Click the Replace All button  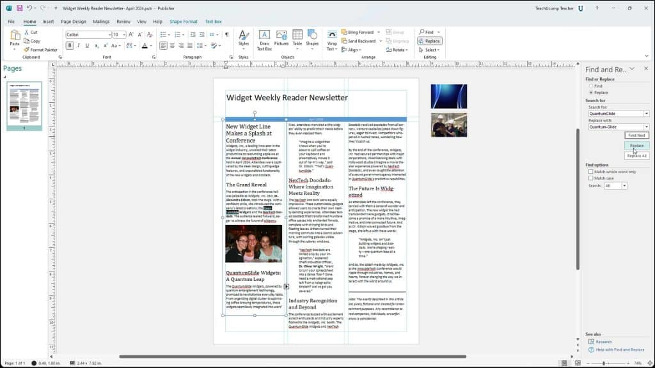click(637, 155)
